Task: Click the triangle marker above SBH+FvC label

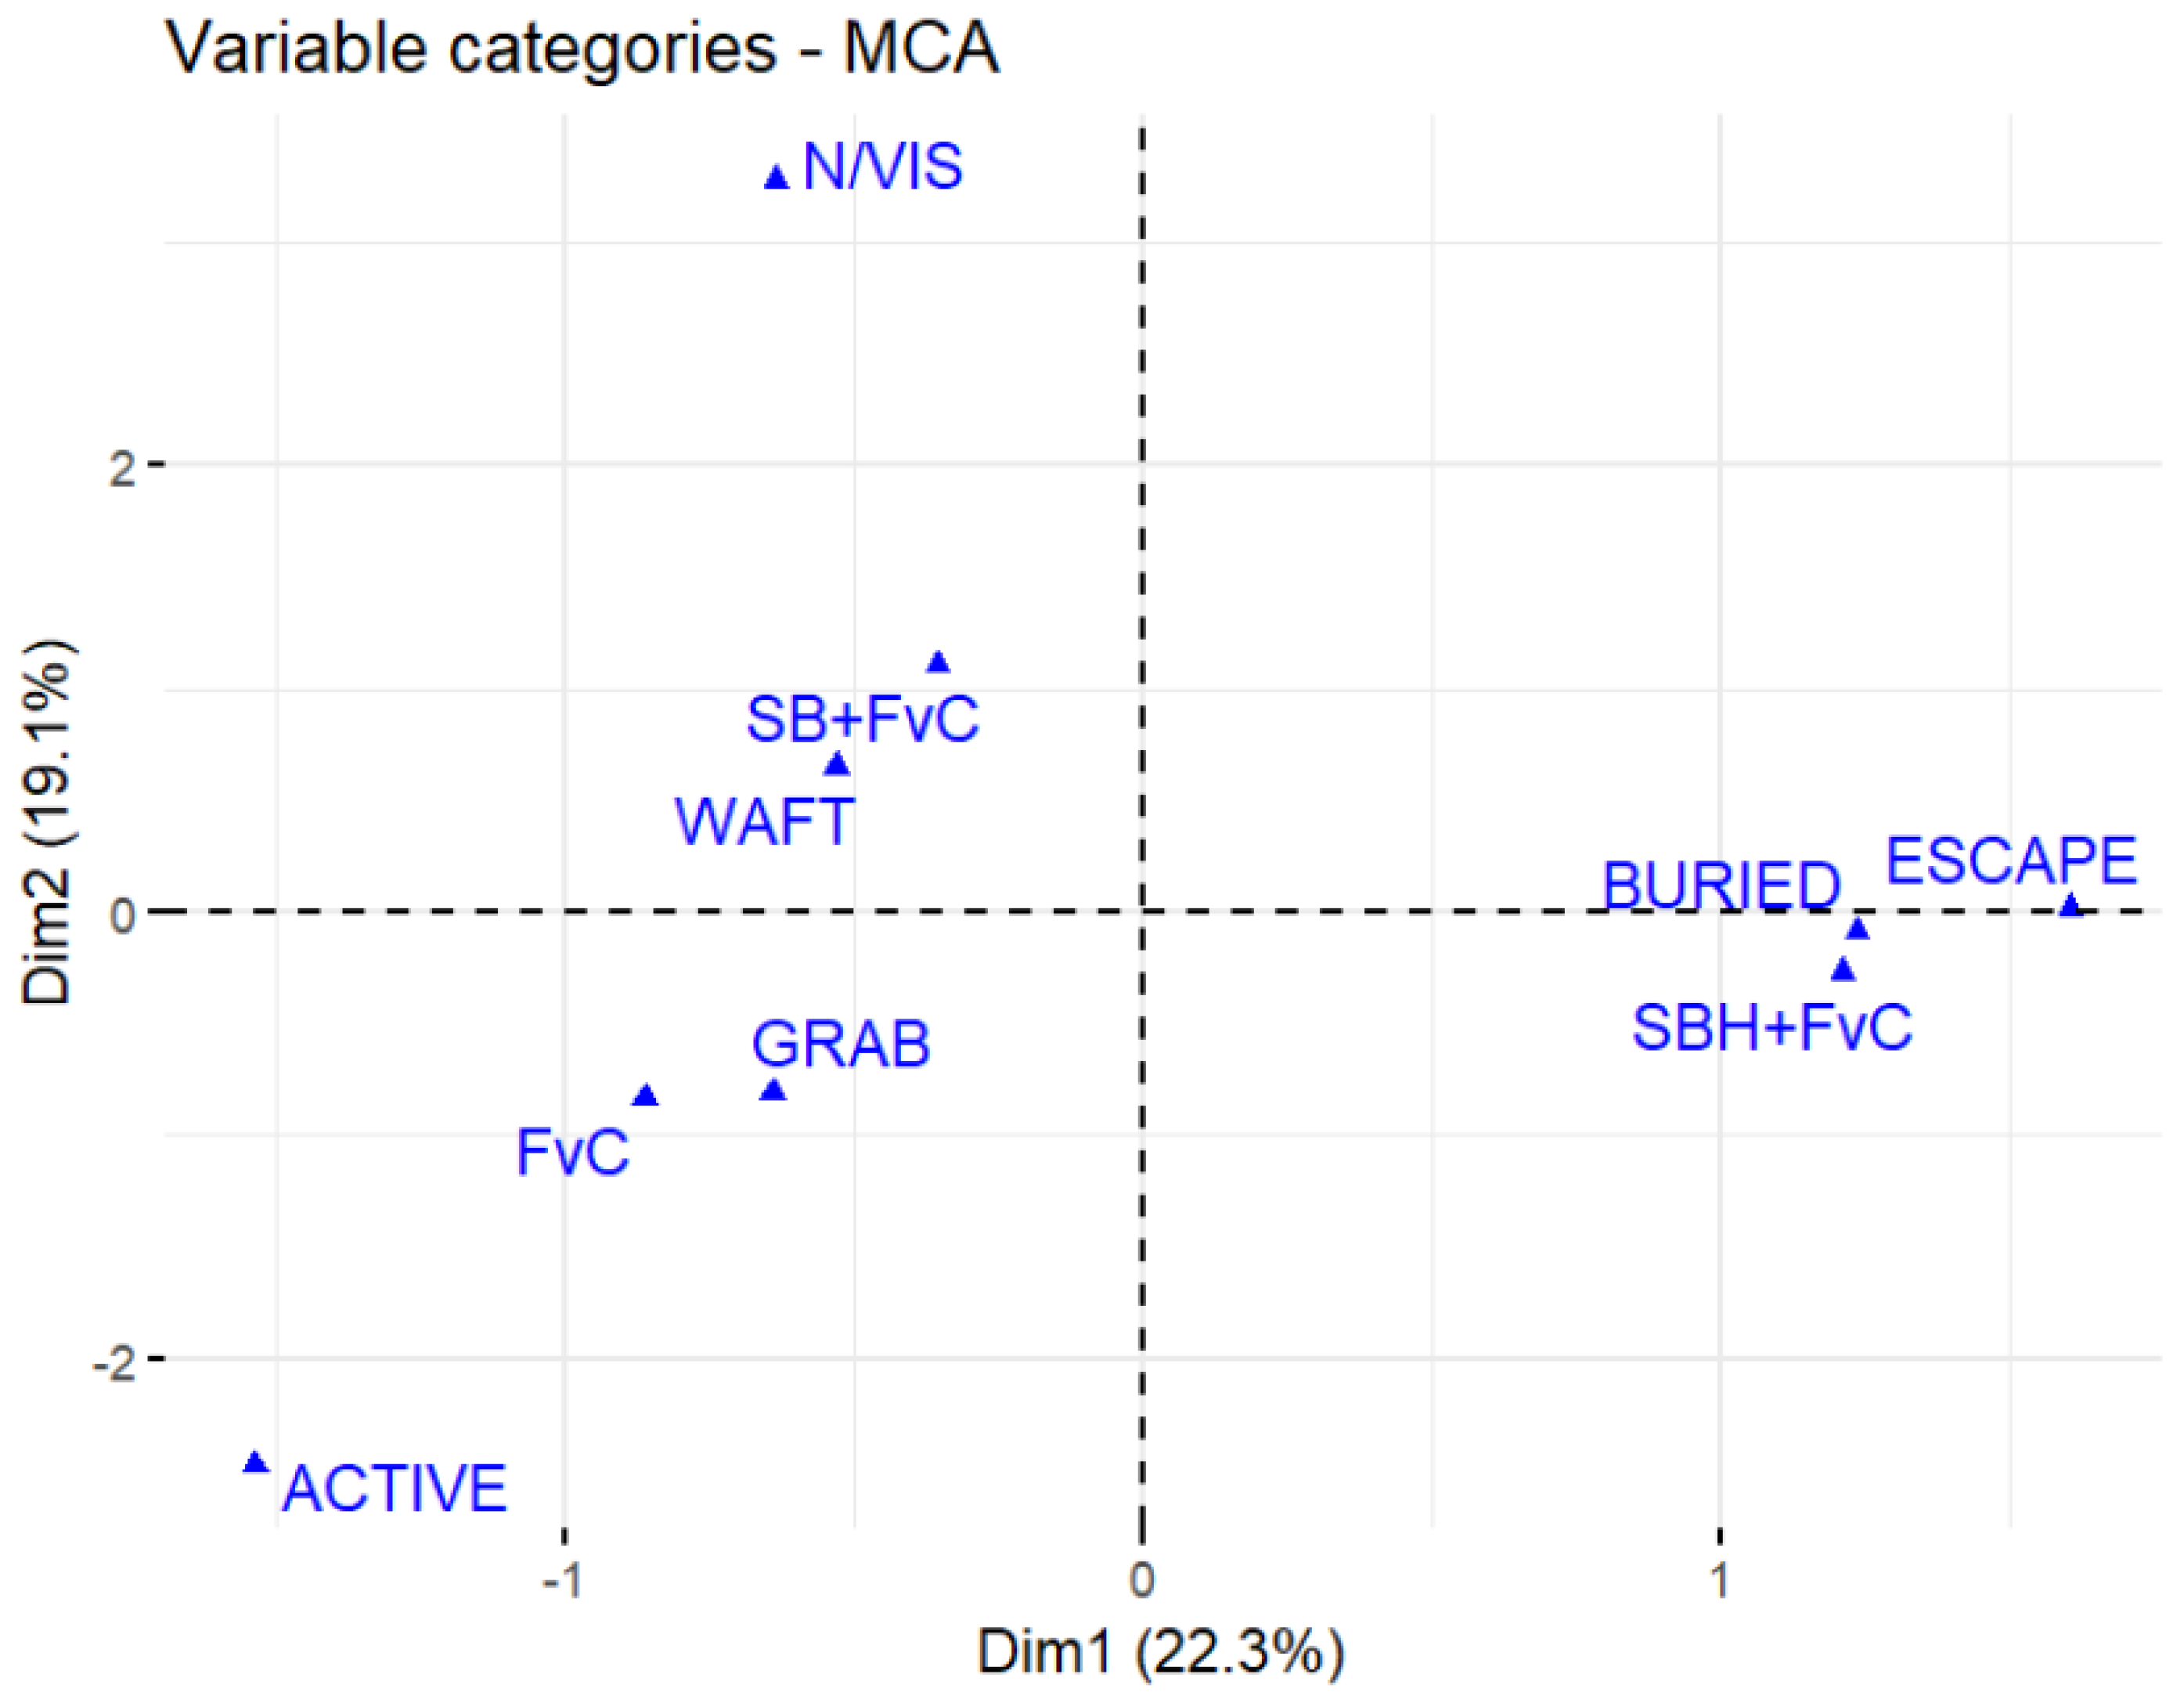Action: pos(1843,970)
